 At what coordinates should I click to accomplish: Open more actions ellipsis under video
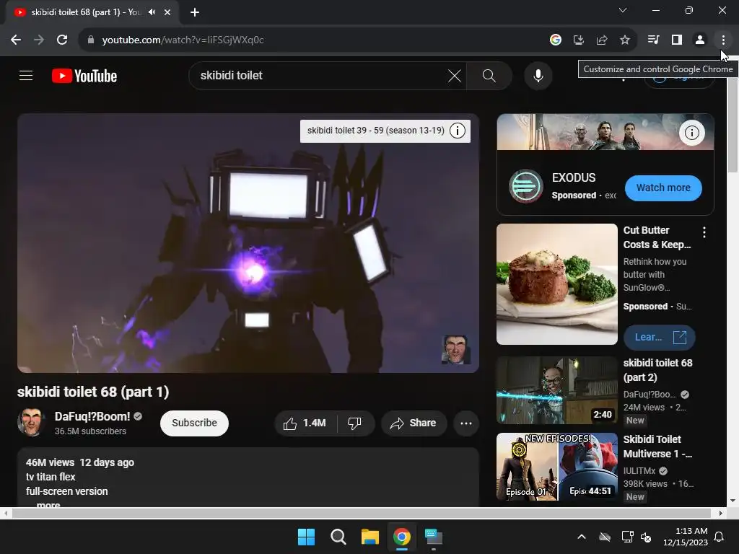(466, 423)
